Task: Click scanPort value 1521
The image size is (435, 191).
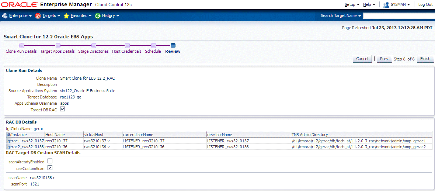Action: point(35,184)
